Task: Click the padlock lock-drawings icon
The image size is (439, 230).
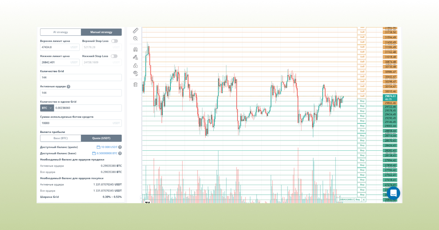Action: 135,66
